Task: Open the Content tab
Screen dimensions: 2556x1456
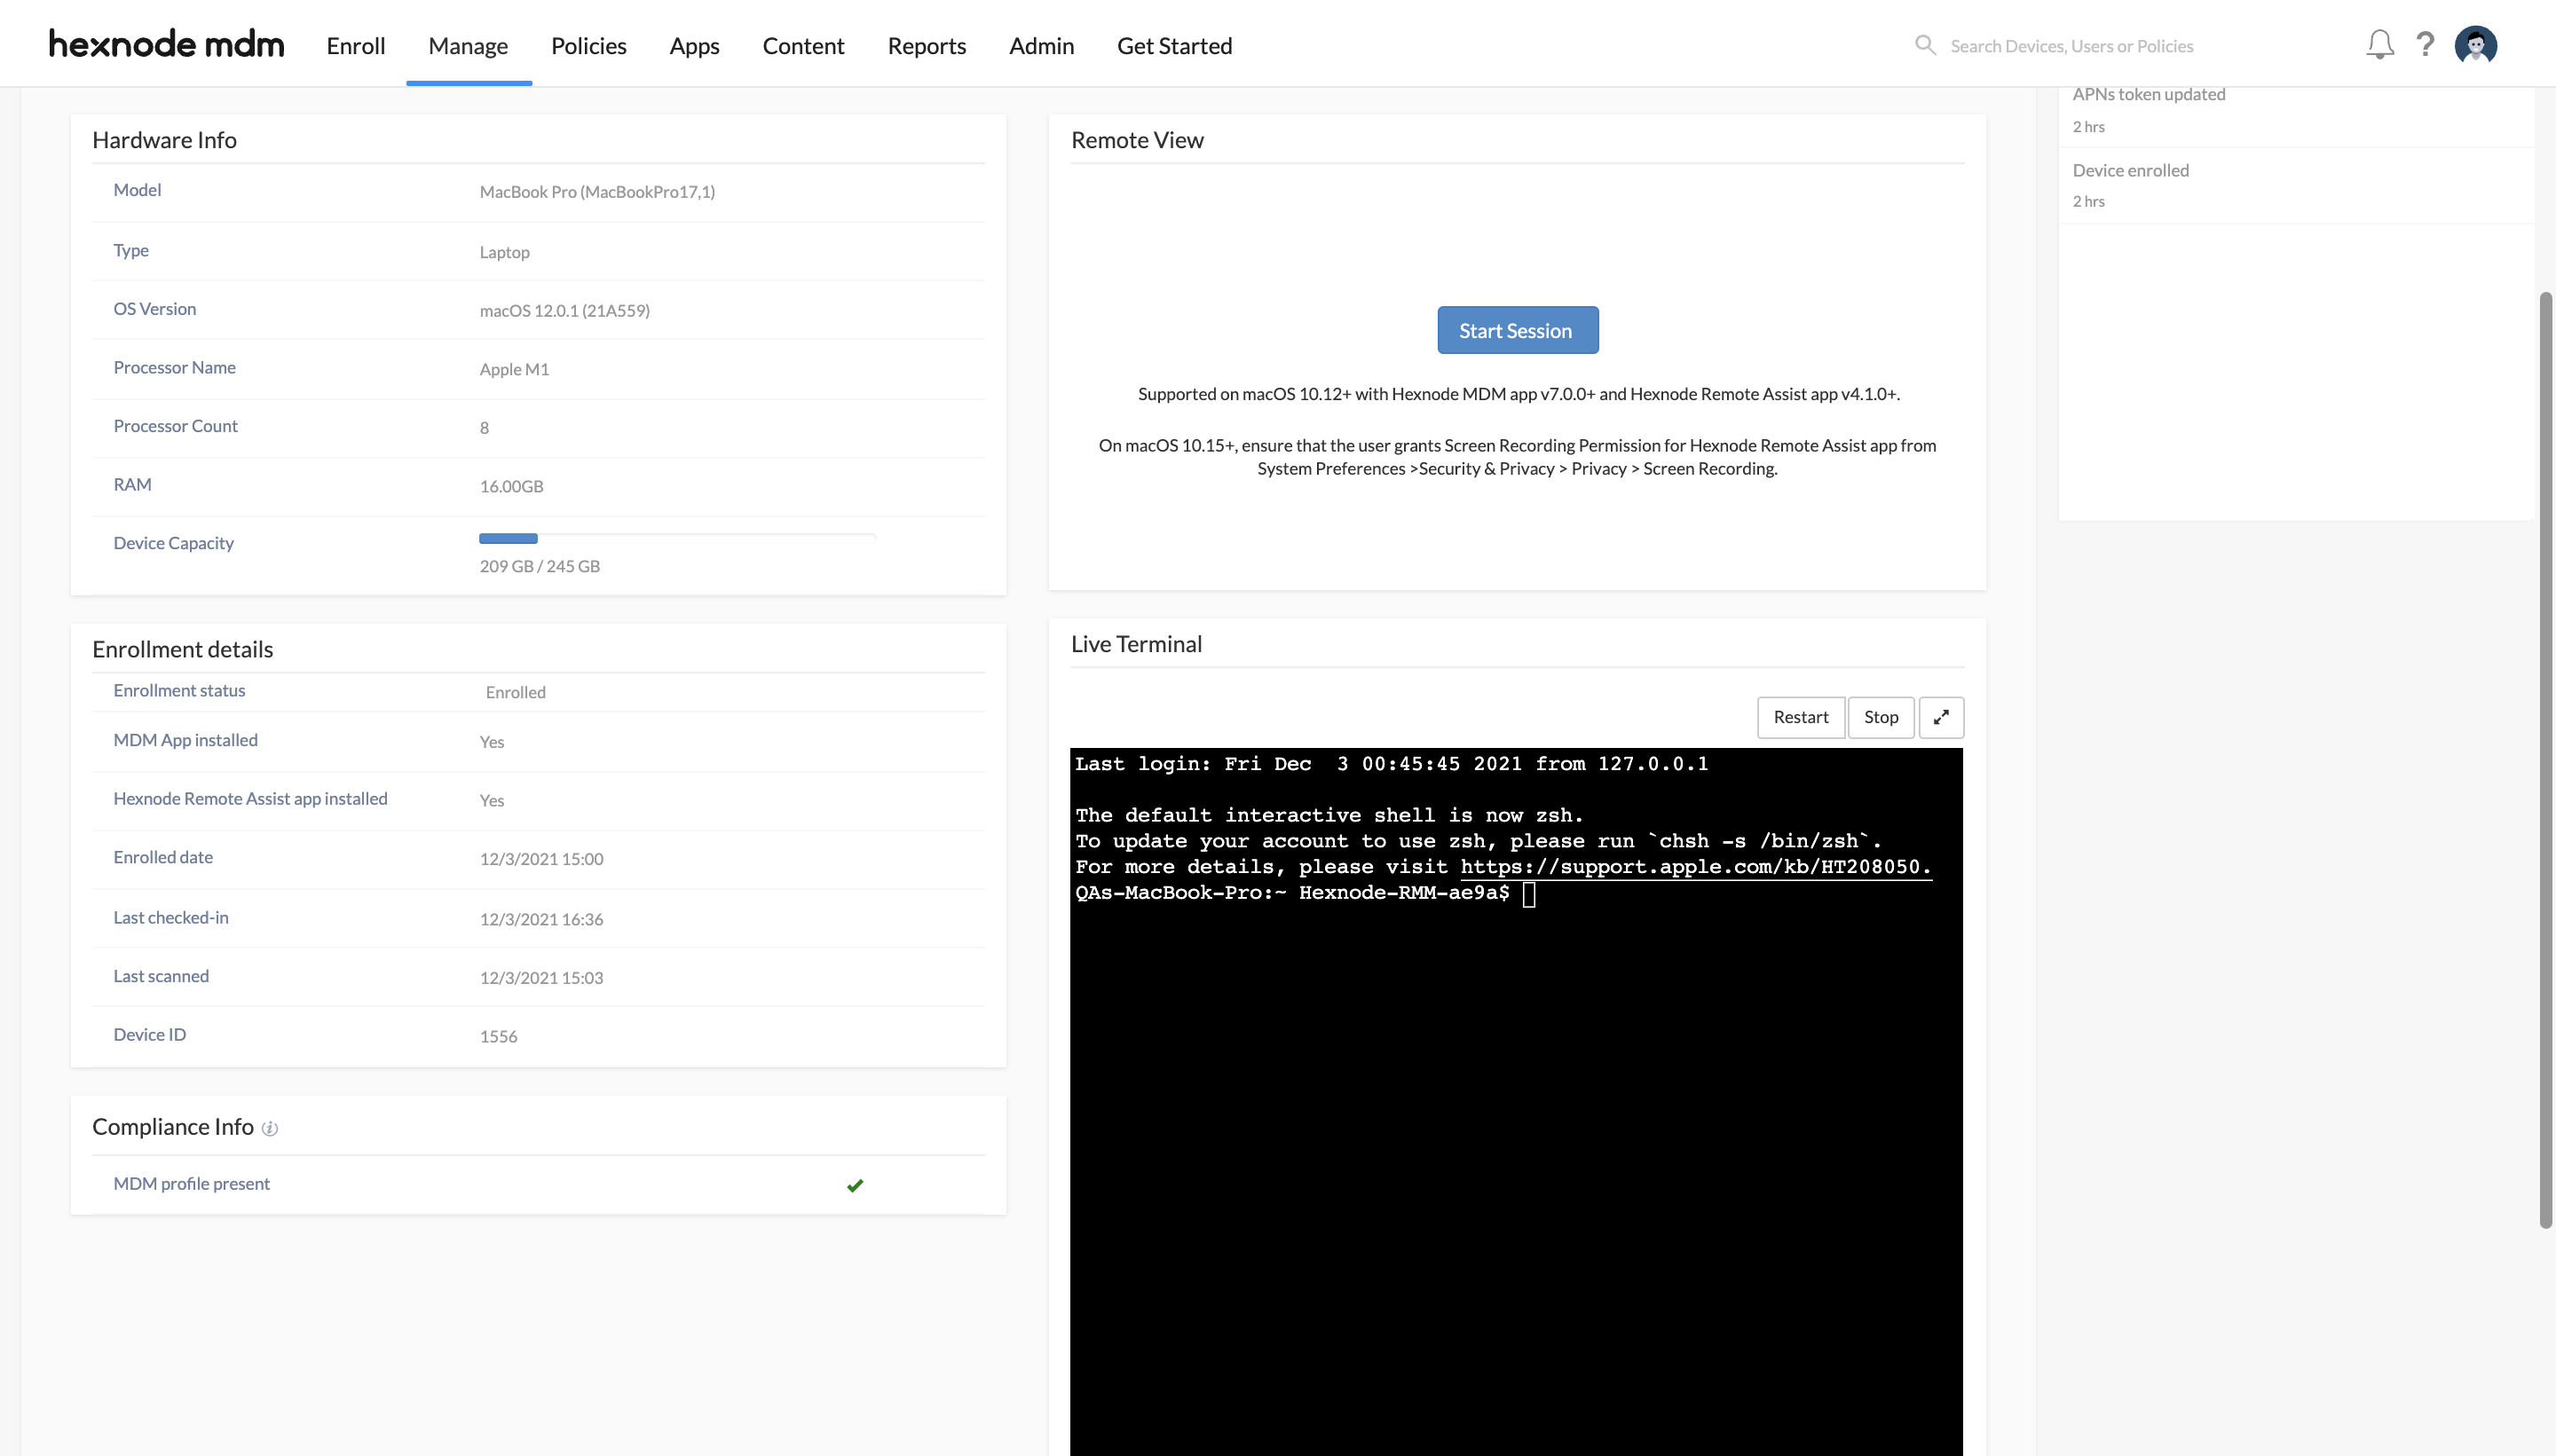Action: pos(803,45)
